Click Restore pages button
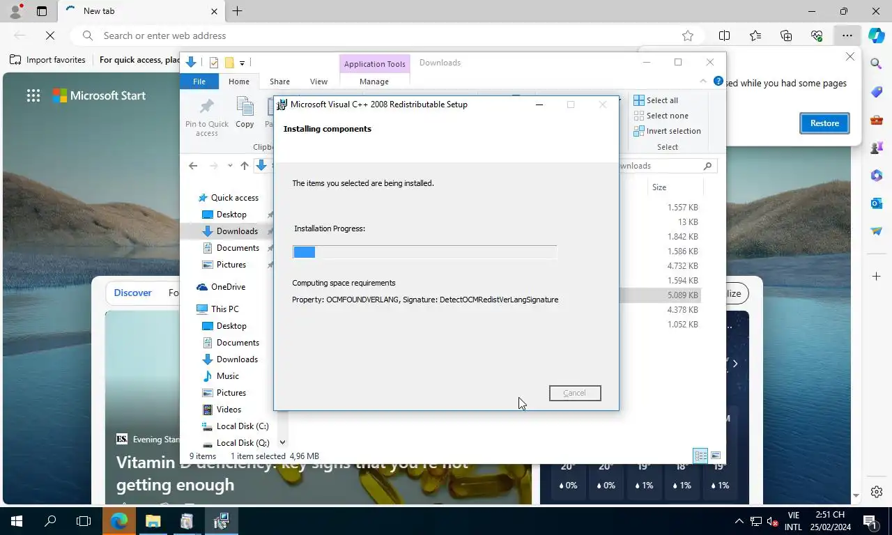The height and width of the screenshot is (535, 892). [824, 123]
